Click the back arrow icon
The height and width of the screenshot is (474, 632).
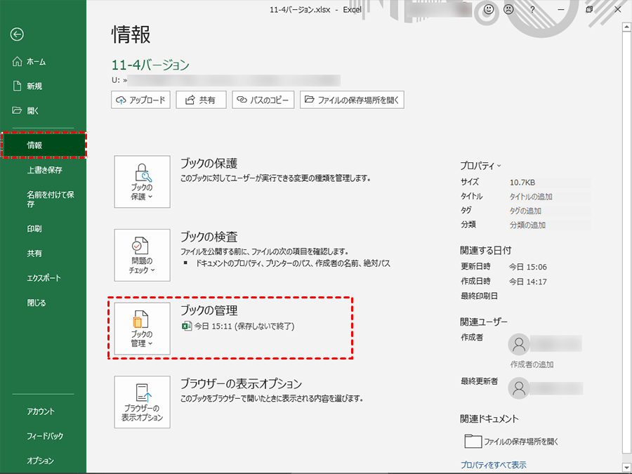pyautogui.click(x=18, y=34)
